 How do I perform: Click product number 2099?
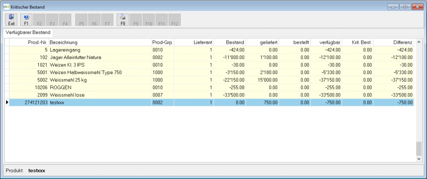coord(43,95)
